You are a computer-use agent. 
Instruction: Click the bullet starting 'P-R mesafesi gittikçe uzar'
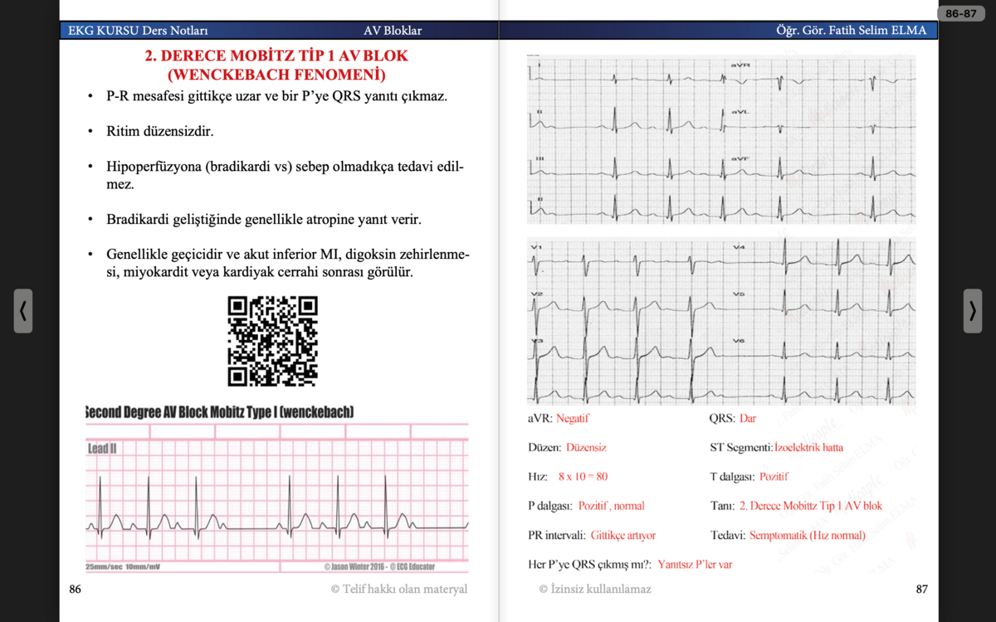(277, 95)
